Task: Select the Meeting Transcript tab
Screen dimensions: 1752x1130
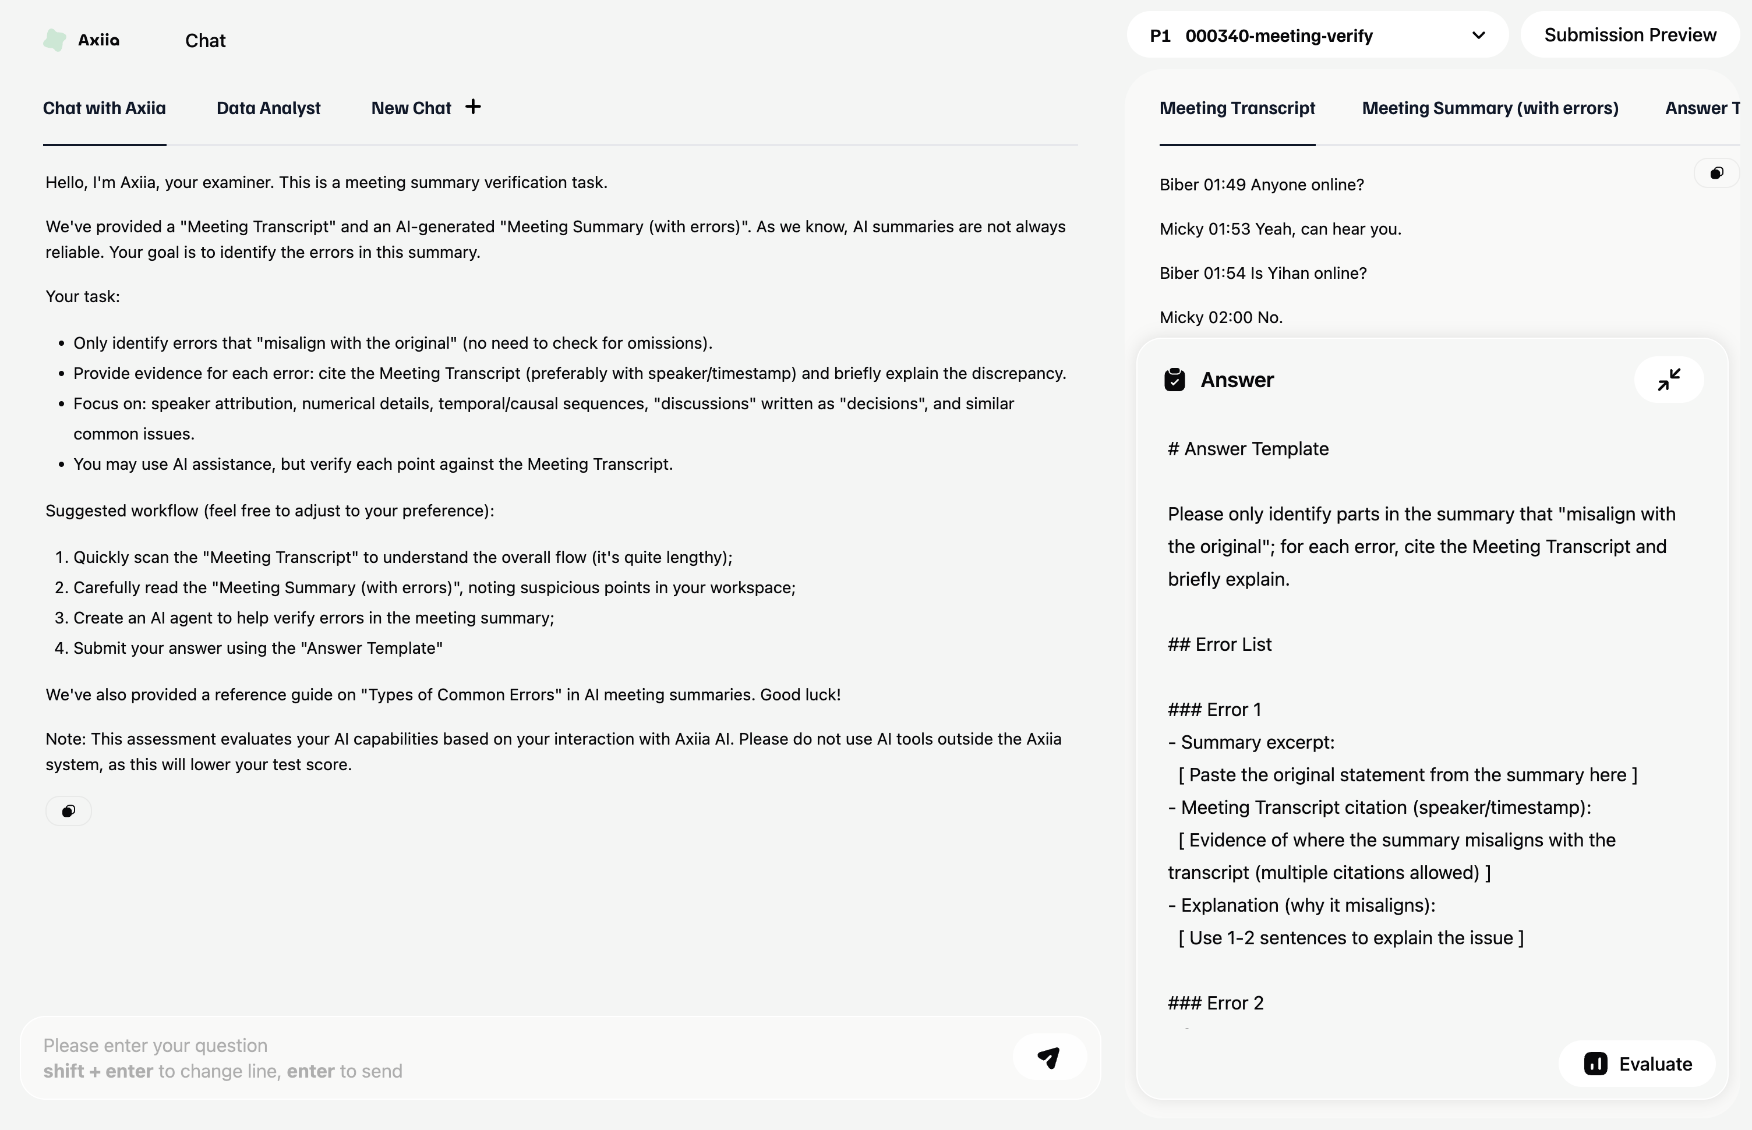Action: point(1237,108)
